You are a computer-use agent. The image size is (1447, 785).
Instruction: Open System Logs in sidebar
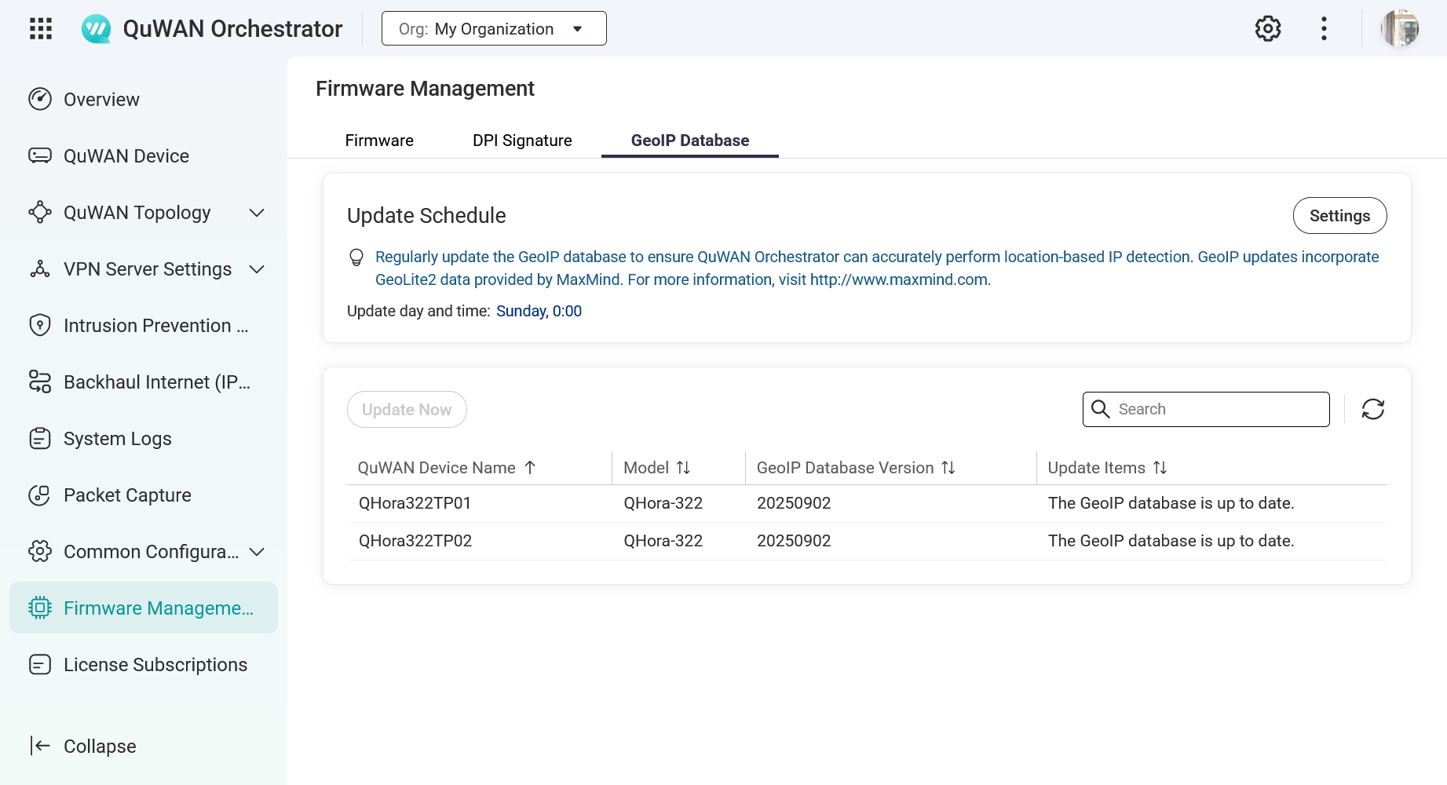pyautogui.click(x=117, y=439)
